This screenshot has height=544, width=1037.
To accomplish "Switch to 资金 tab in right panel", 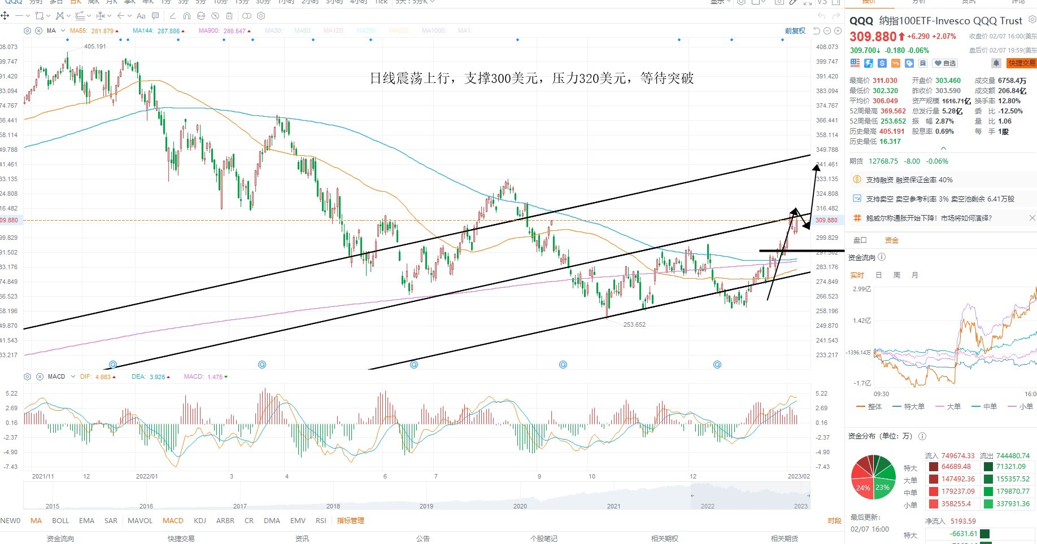I will click(x=891, y=240).
